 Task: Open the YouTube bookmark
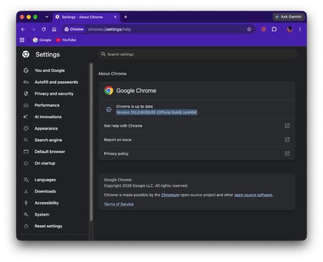tap(66, 40)
